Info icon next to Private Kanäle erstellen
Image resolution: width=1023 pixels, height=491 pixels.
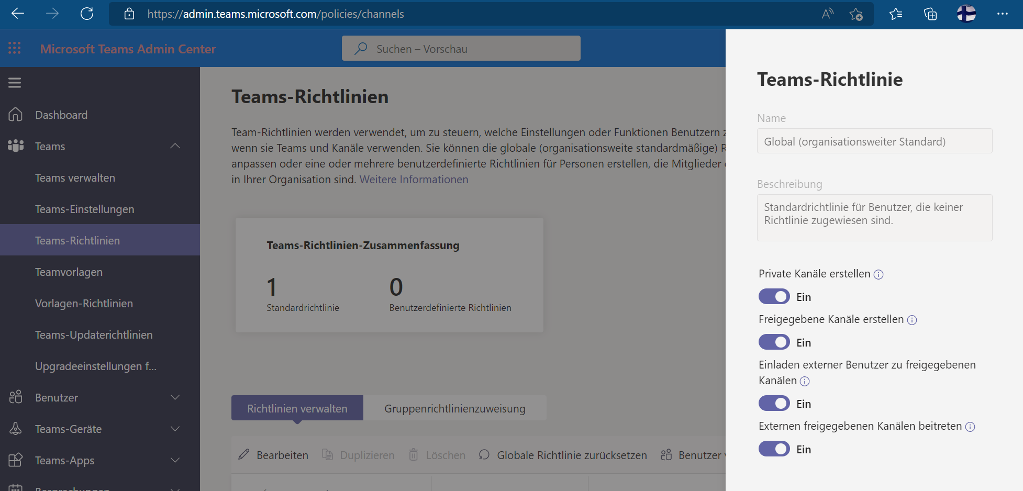[x=879, y=274]
